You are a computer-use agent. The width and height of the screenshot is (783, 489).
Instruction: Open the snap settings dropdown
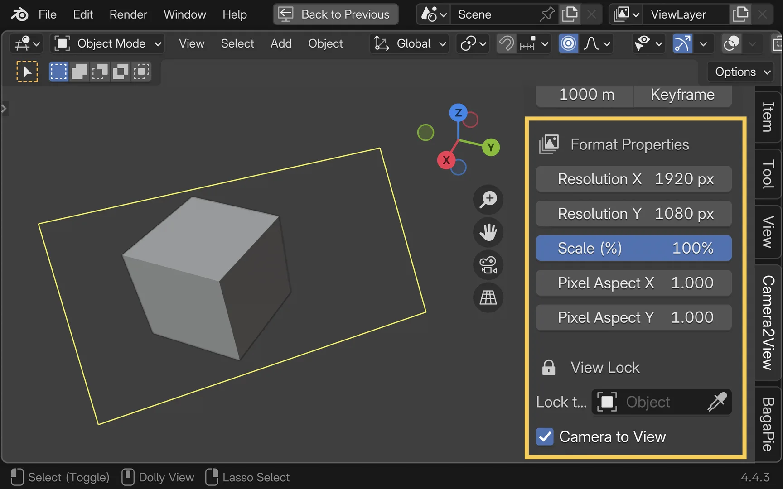(x=534, y=44)
